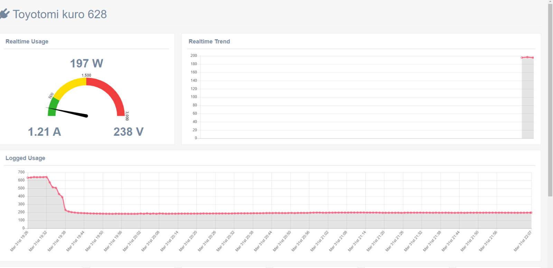Click the Logged Usage line at 20:50

pos(290,213)
